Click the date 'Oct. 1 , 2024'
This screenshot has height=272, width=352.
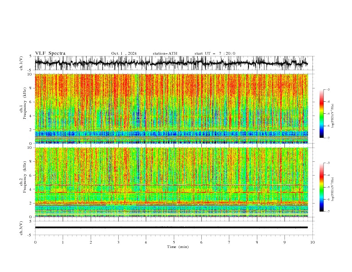pyautogui.click(x=124, y=53)
